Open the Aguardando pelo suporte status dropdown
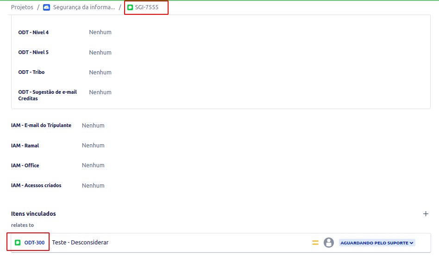Viewport: 439px width, 268px height. point(377,243)
